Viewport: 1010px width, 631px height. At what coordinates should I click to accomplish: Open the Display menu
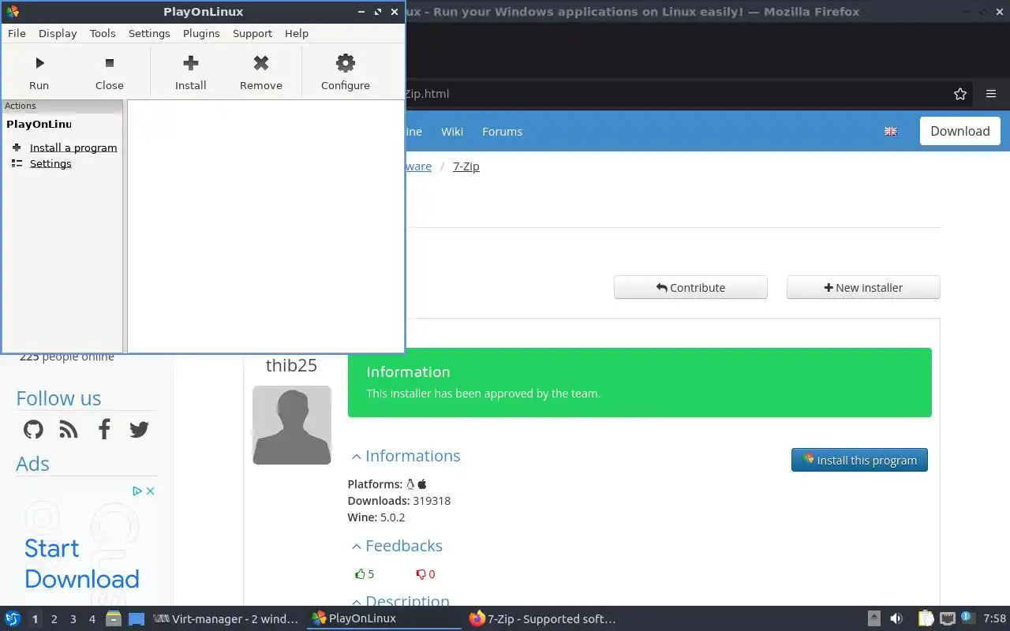coord(58,33)
